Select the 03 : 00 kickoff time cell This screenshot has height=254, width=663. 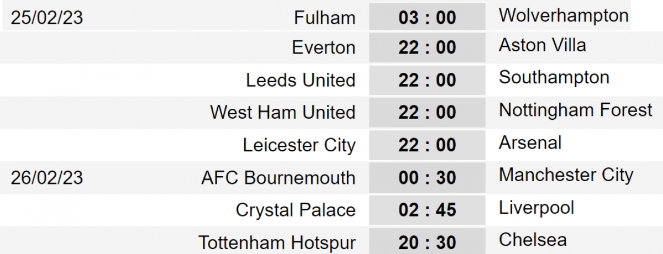coord(427,18)
